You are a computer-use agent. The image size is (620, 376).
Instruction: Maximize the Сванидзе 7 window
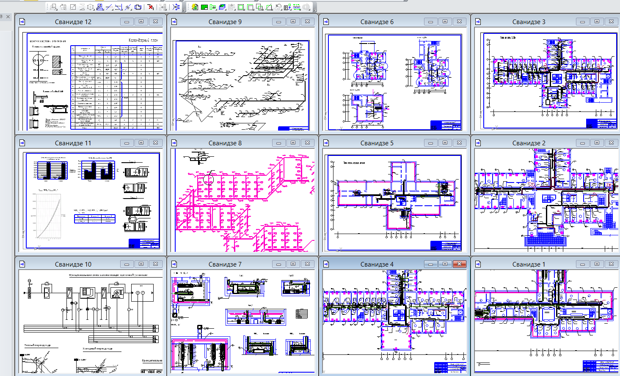pos(293,264)
